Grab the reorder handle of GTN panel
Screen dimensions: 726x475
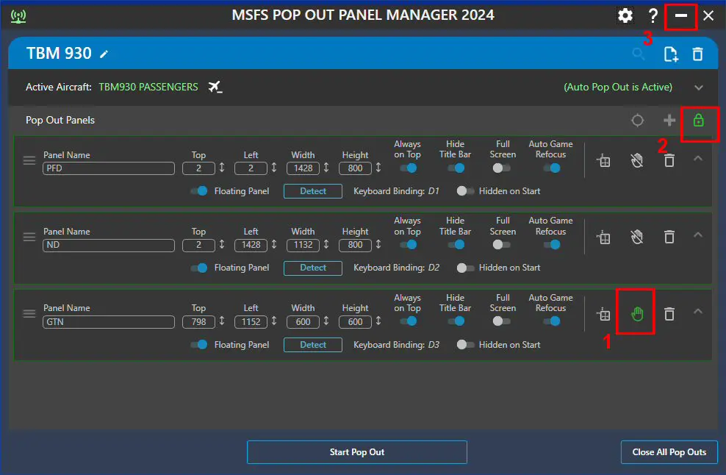(29, 314)
